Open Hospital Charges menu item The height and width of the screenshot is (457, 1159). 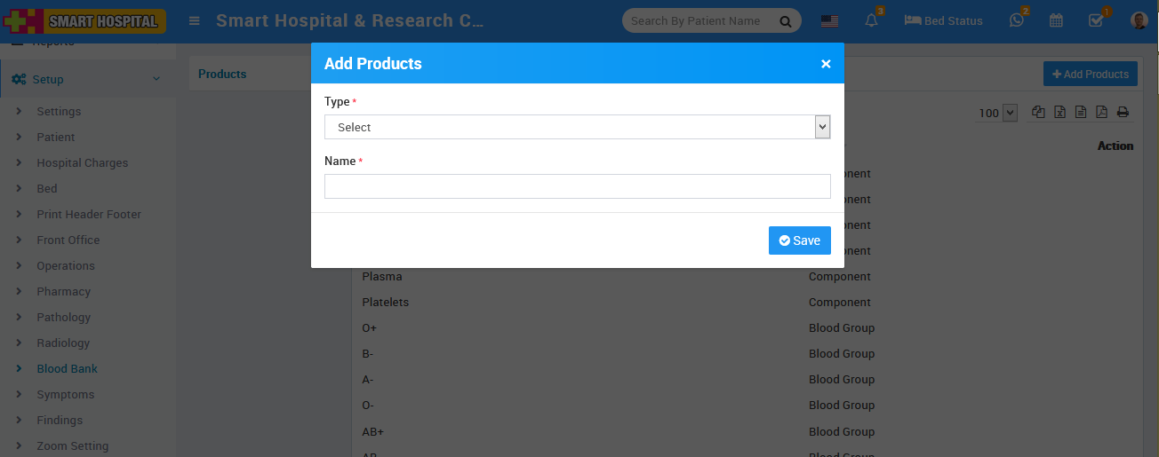(x=82, y=162)
